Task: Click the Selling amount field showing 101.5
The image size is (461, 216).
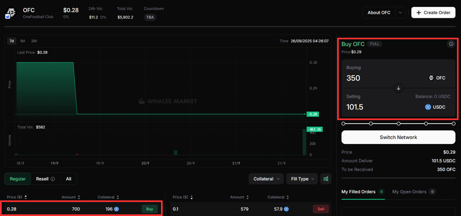Action: pyautogui.click(x=355, y=107)
